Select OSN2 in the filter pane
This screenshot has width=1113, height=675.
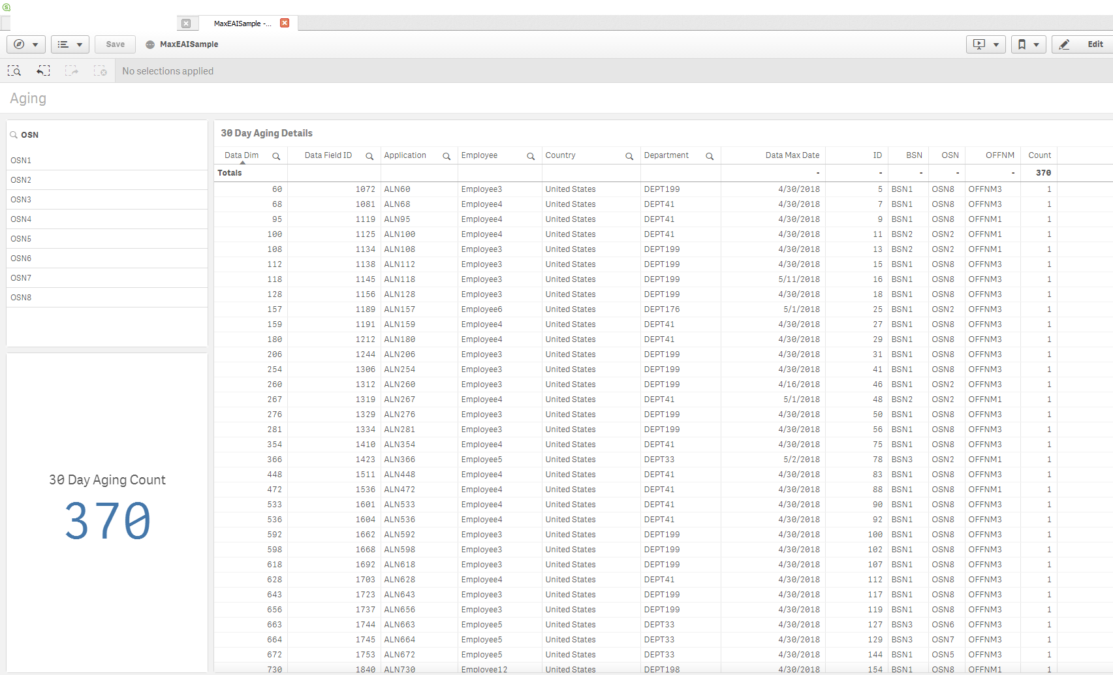click(107, 180)
